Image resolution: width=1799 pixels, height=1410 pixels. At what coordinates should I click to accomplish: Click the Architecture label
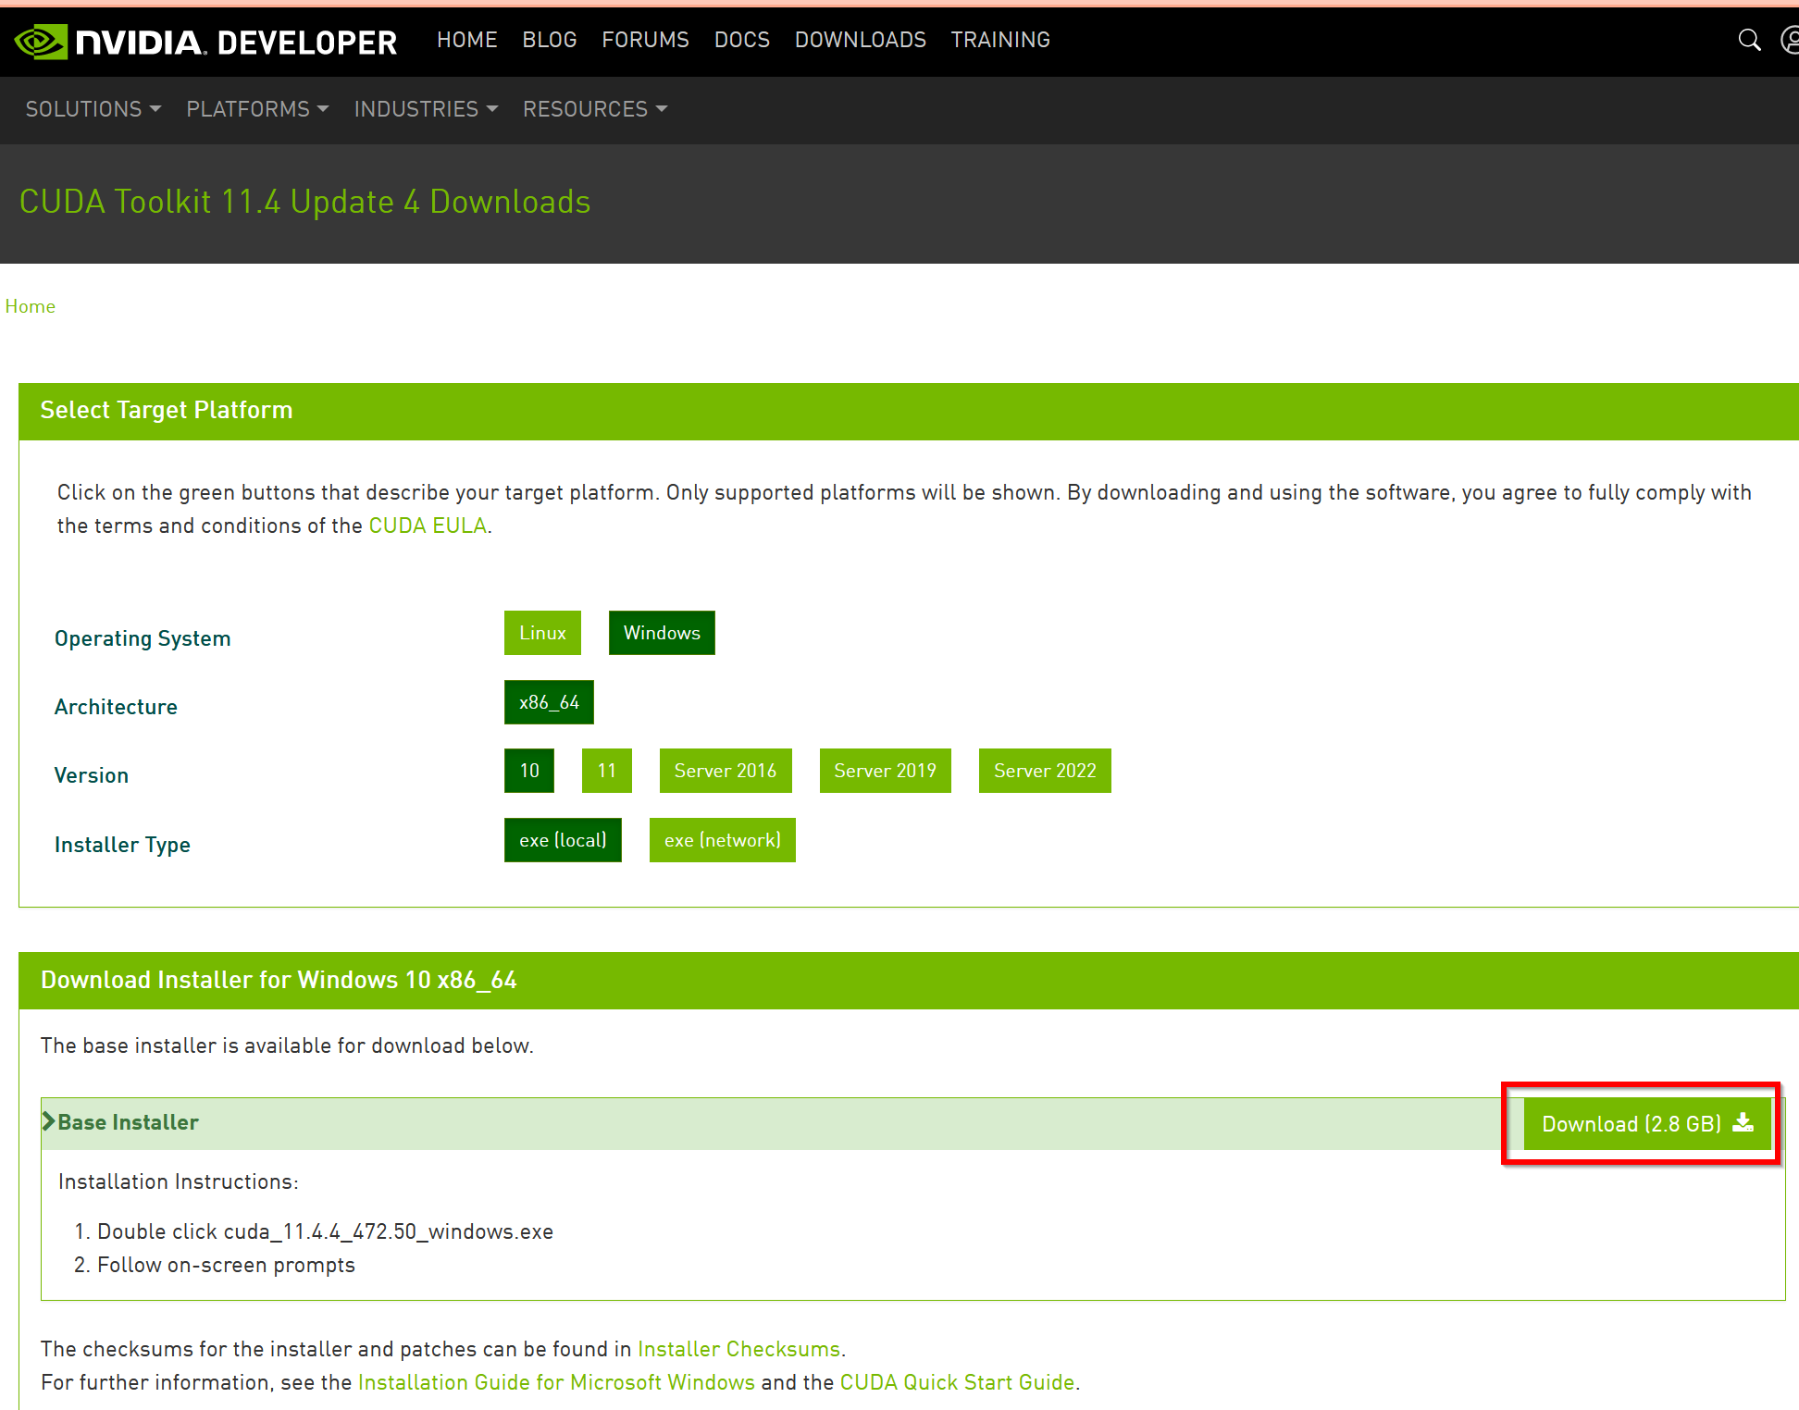[116, 707]
